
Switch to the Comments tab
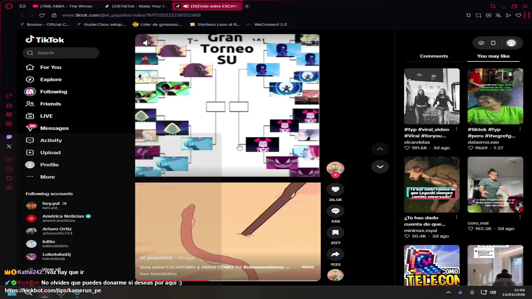pyautogui.click(x=434, y=56)
